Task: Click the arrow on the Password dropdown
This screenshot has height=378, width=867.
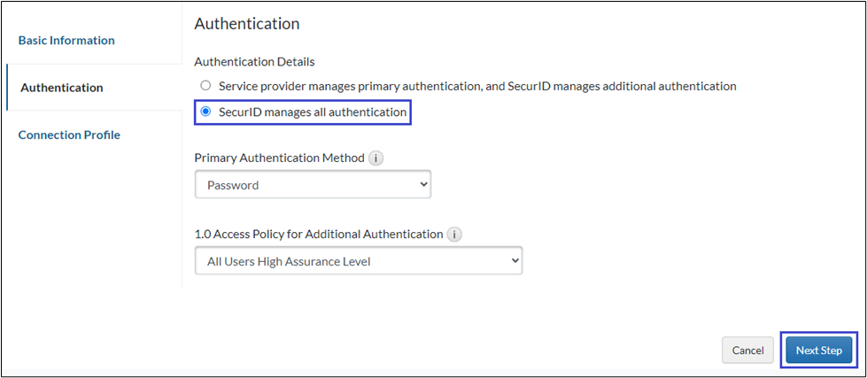Action: pyautogui.click(x=423, y=185)
